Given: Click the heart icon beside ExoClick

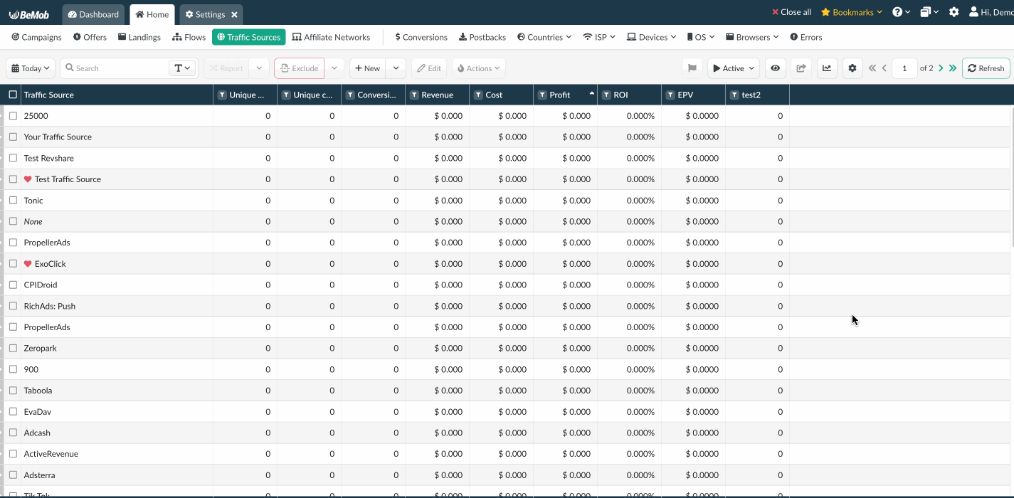Looking at the screenshot, I should (x=28, y=264).
